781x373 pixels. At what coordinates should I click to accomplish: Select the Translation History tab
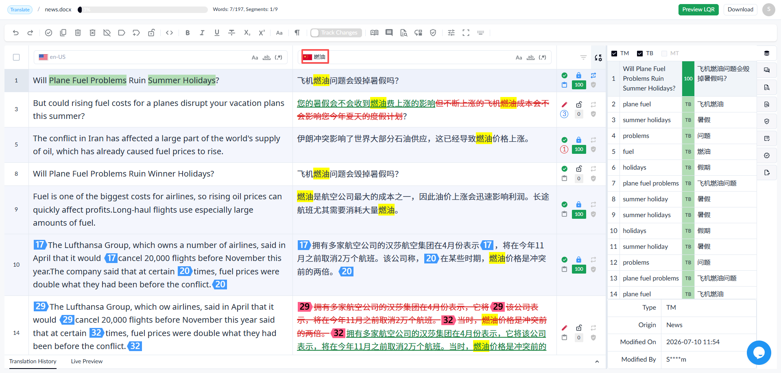tap(33, 361)
